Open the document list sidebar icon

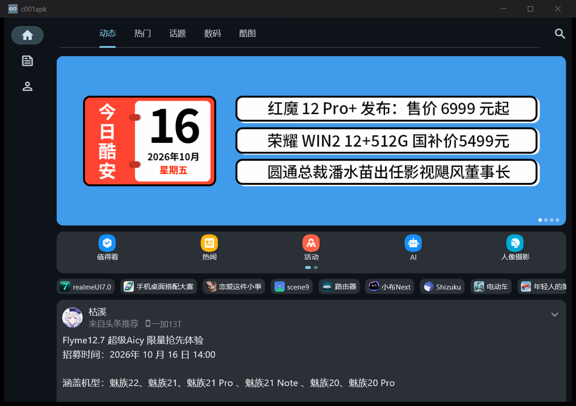coord(27,61)
